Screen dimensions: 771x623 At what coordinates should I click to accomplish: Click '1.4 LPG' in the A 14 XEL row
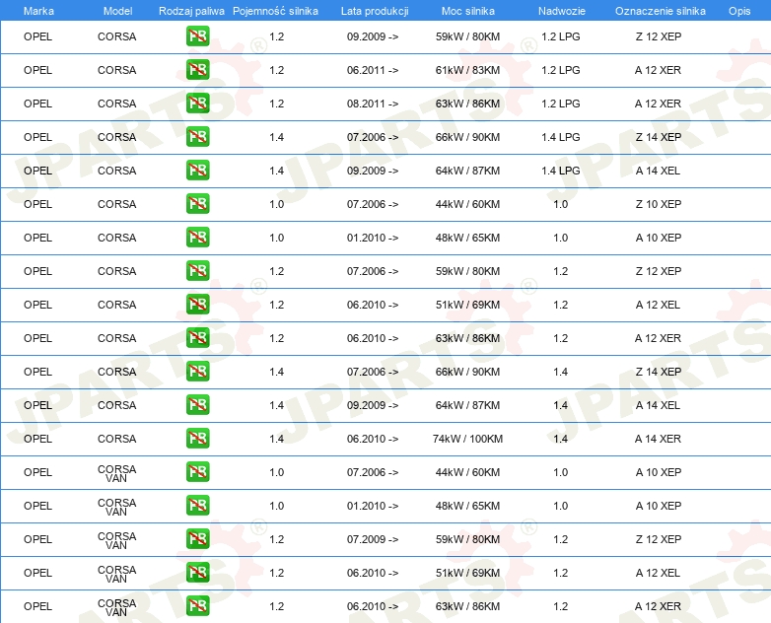(x=561, y=171)
